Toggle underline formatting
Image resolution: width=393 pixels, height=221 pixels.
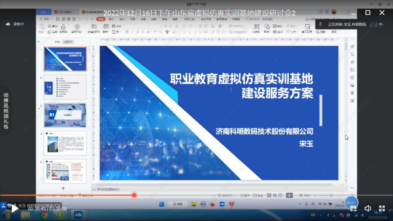[138, 32]
